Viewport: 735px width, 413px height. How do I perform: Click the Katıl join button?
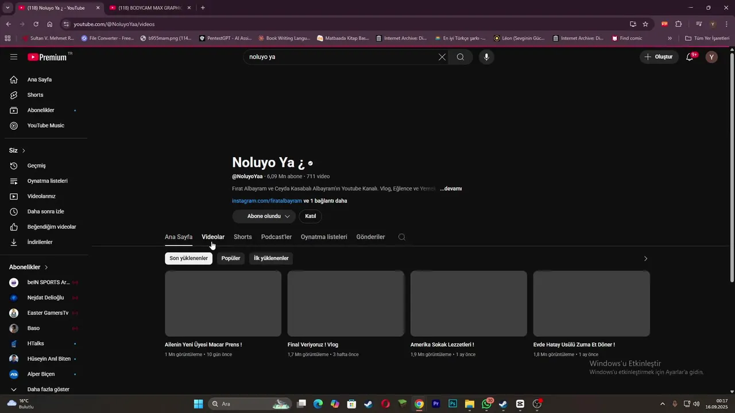pyautogui.click(x=311, y=216)
